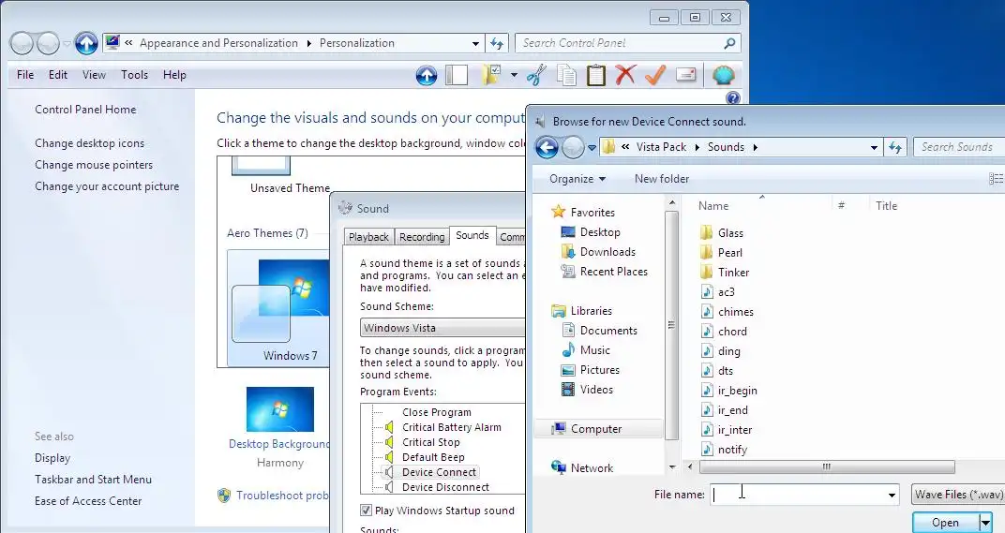This screenshot has height=533, width=1005.
Task: Expand the arrow after Sounds in the breadcrumb
Action: pos(755,147)
